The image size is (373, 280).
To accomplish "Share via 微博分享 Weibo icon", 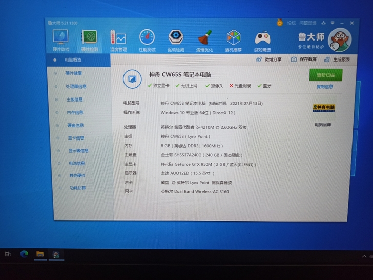I will 268,59.
